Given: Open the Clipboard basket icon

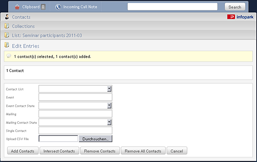Looking at the screenshot, I should pos(17,7).
